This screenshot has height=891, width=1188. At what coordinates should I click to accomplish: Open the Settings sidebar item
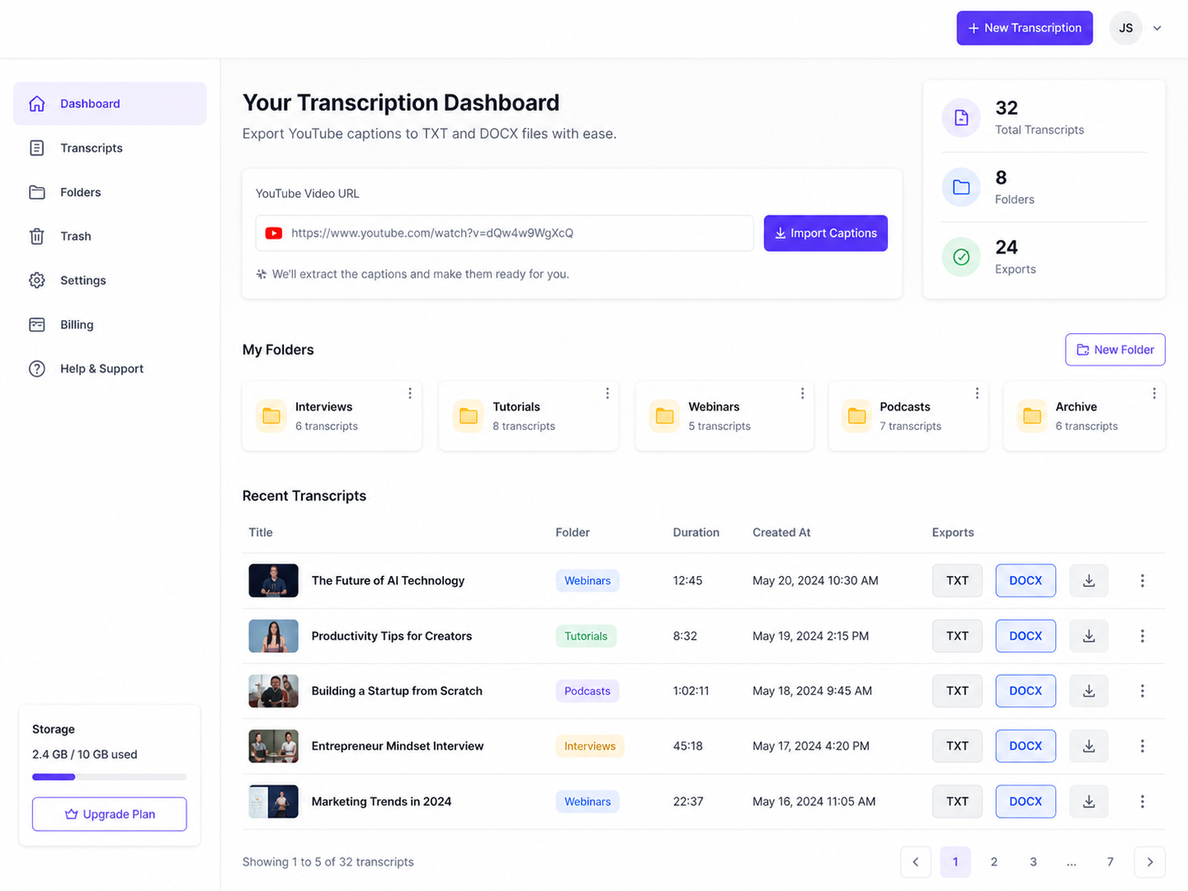(110, 281)
